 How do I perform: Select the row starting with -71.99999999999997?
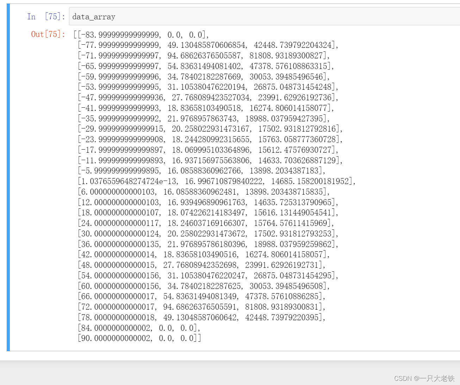[x=204, y=56]
